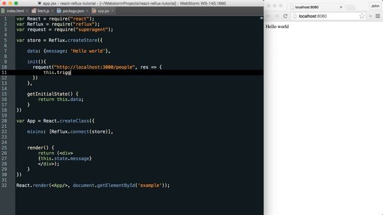383x215 pixels.
Task: Click the "superagent" string on line 3
Action: pos(92,29)
